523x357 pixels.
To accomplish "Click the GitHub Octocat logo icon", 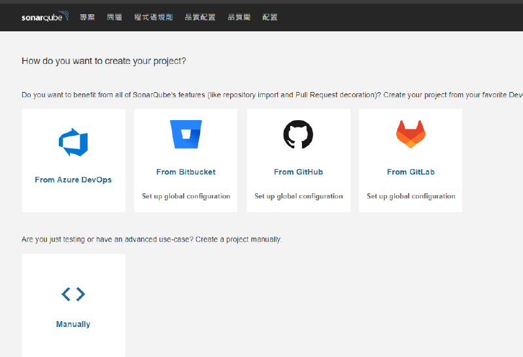I will click(x=298, y=134).
